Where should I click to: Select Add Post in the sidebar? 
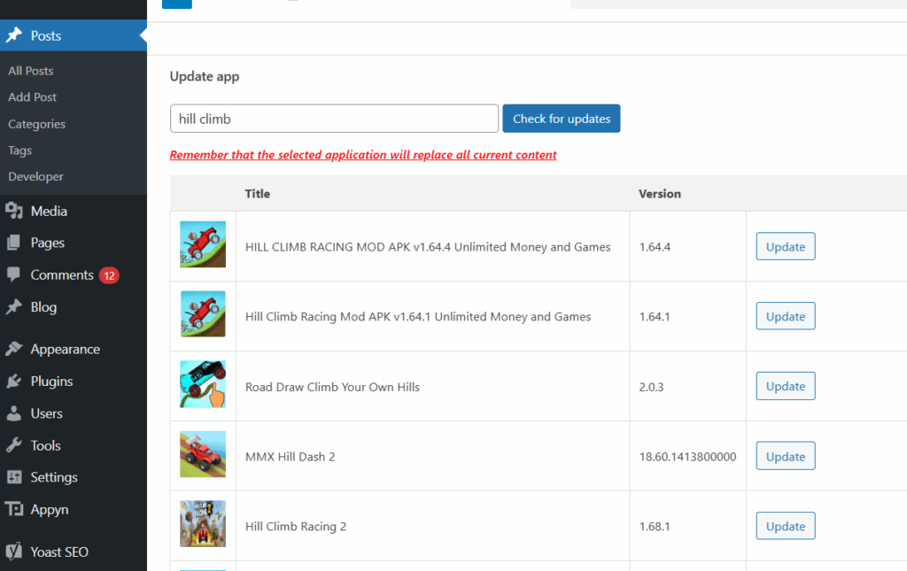coord(33,97)
